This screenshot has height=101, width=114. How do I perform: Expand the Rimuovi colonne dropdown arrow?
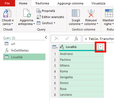coord(97,24)
